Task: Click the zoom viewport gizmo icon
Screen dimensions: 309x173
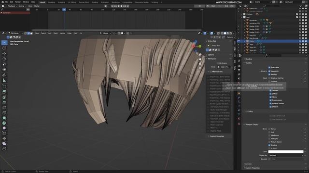Action: pyautogui.click(x=200, y=55)
